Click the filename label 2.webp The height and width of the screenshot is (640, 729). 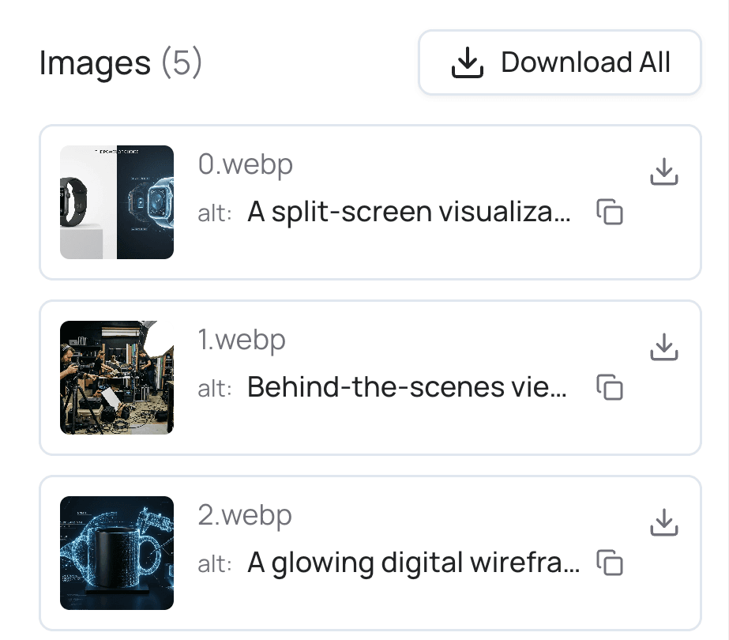[x=246, y=514]
